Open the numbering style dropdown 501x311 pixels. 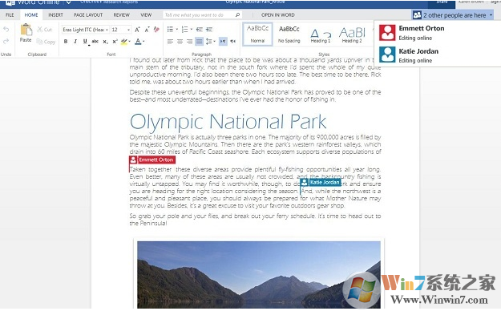coord(191,30)
